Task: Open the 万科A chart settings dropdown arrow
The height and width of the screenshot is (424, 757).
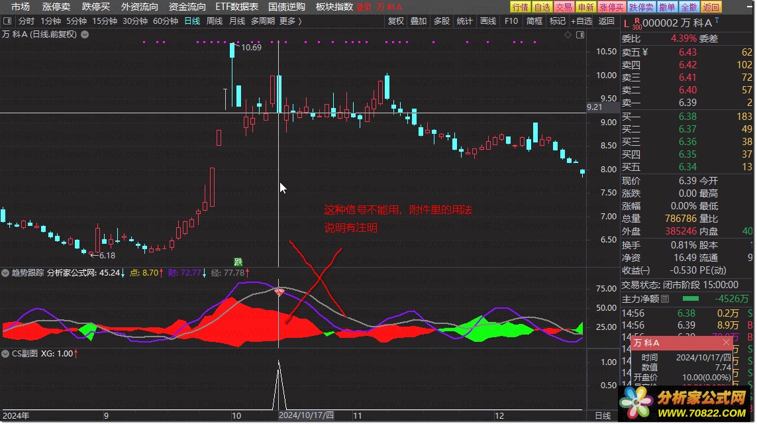Action: click(x=85, y=34)
